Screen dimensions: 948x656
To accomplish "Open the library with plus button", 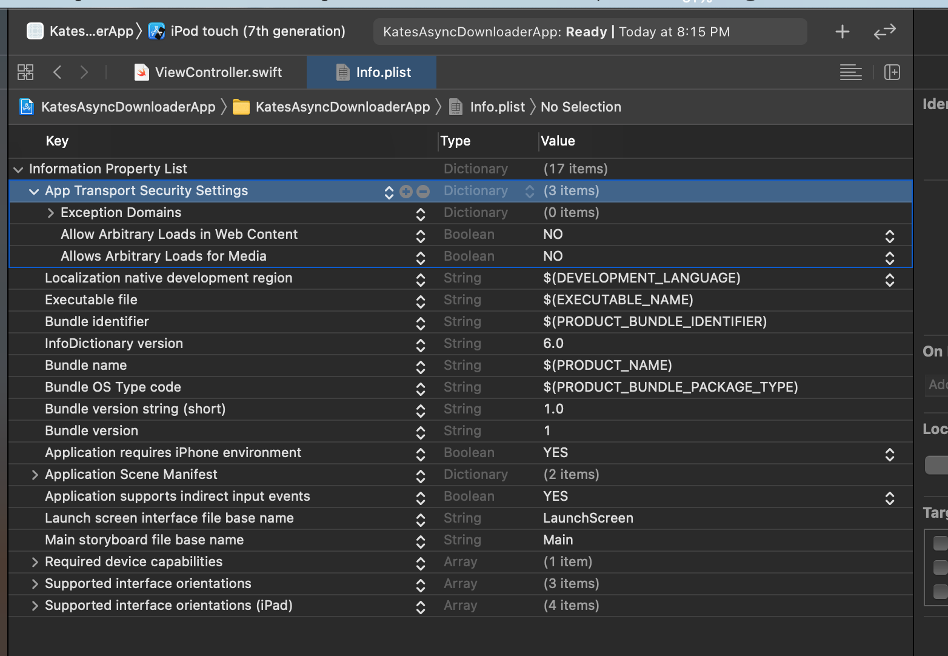I will coord(843,32).
